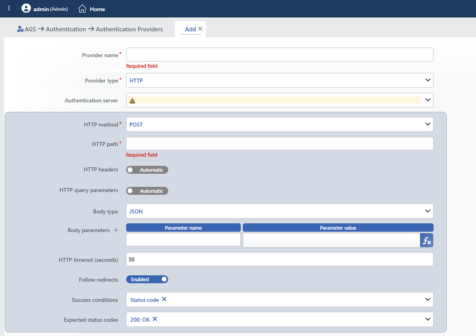Viewport: 476px width, 336px height.
Task: Click the Required field message under Provider name
Action: (x=142, y=66)
